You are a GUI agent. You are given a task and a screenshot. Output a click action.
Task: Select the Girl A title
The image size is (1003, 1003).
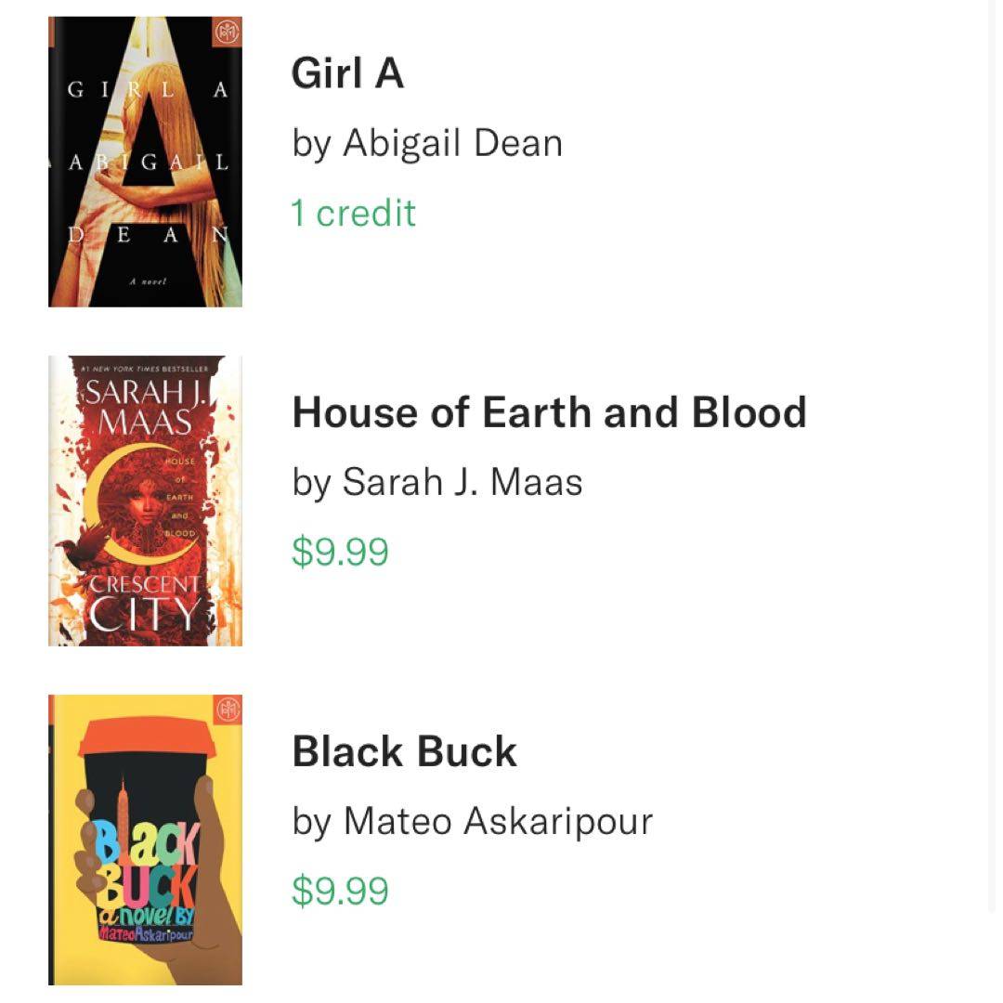pos(347,73)
